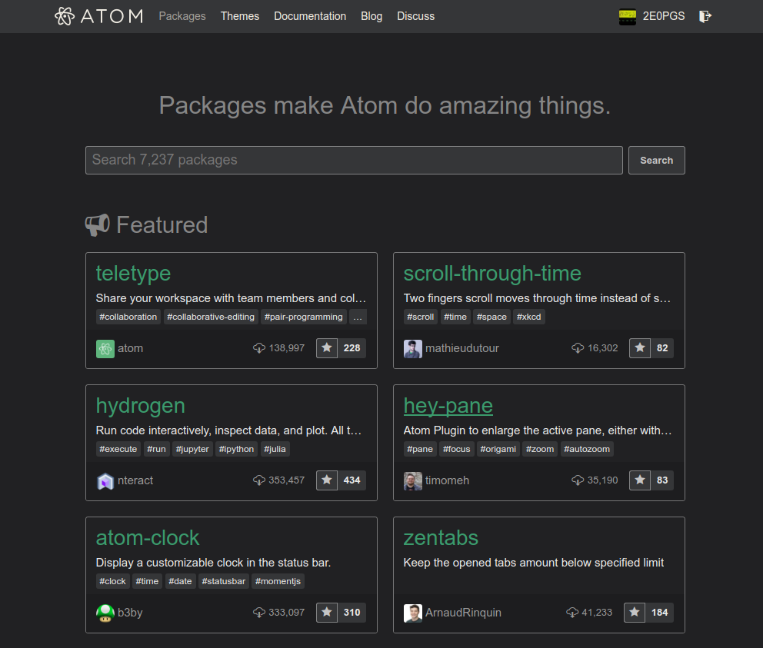Open 2E0PGS profile username link
The width and height of the screenshot is (763, 648).
pyautogui.click(x=664, y=16)
